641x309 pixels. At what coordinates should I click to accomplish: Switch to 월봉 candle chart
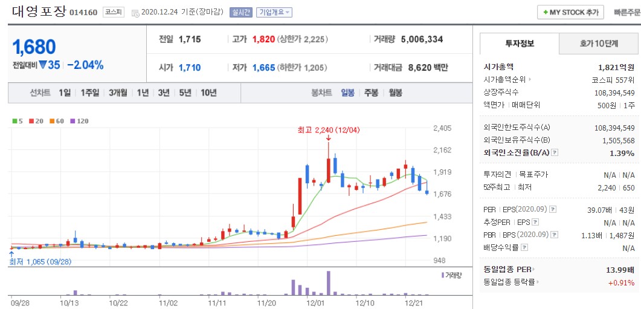click(x=395, y=93)
